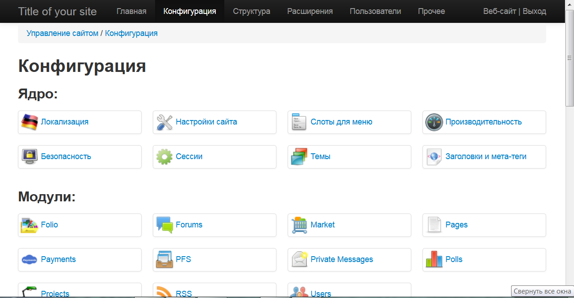The image size is (574, 298).
Task: Click the menu slots icon
Action: [299, 122]
